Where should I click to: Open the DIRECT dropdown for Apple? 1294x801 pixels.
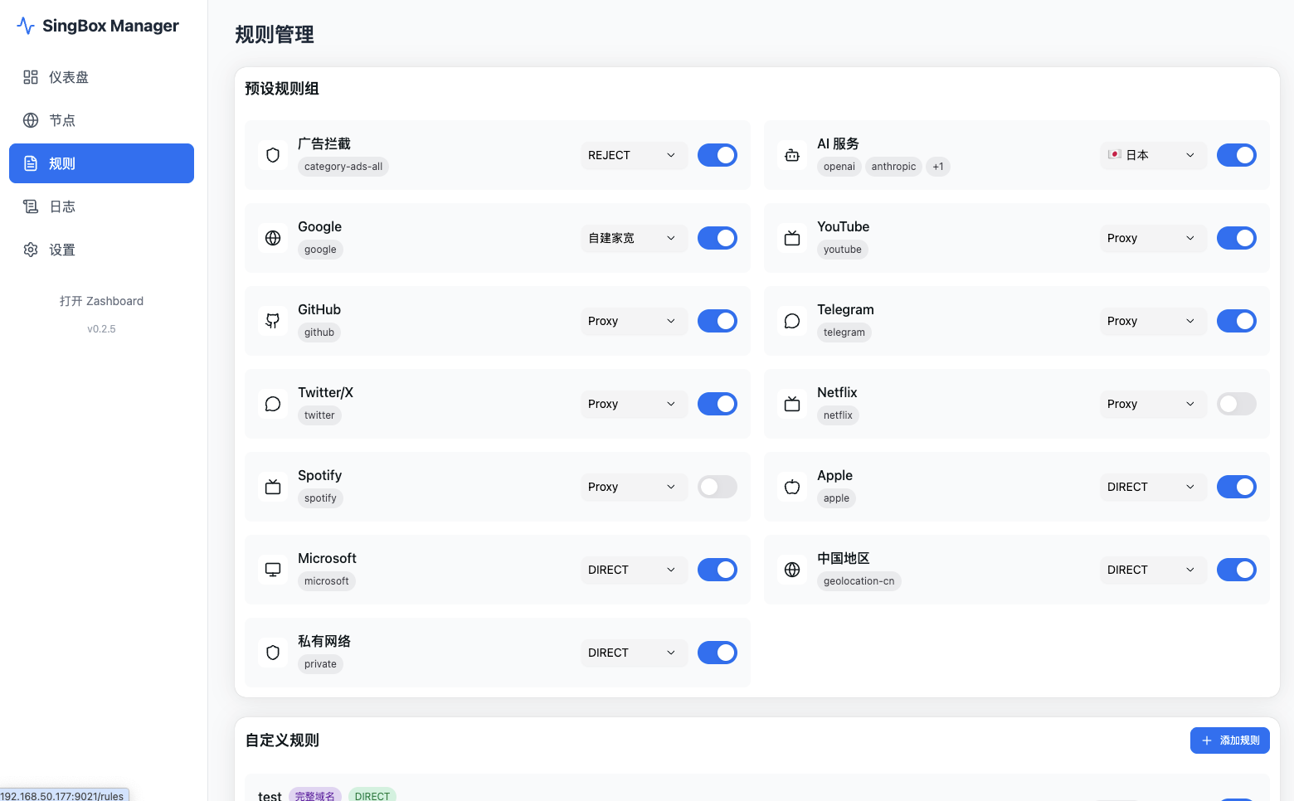click(x=1154, y=487)
